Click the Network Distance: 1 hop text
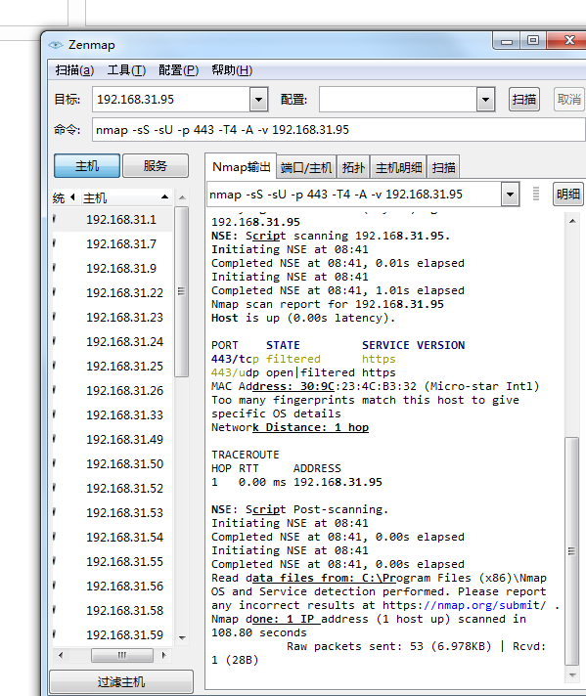The image size is (586, 696). (291, 427)
